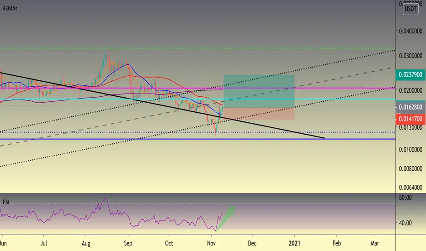Click the red 0.0141700 stop-loss price tag
The image size is (426, 251).
(x=410, y=119)
